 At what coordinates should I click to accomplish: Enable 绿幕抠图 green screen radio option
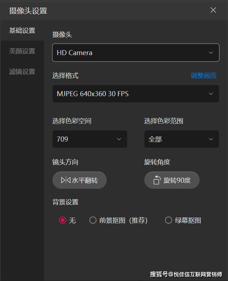coord(168,220)
